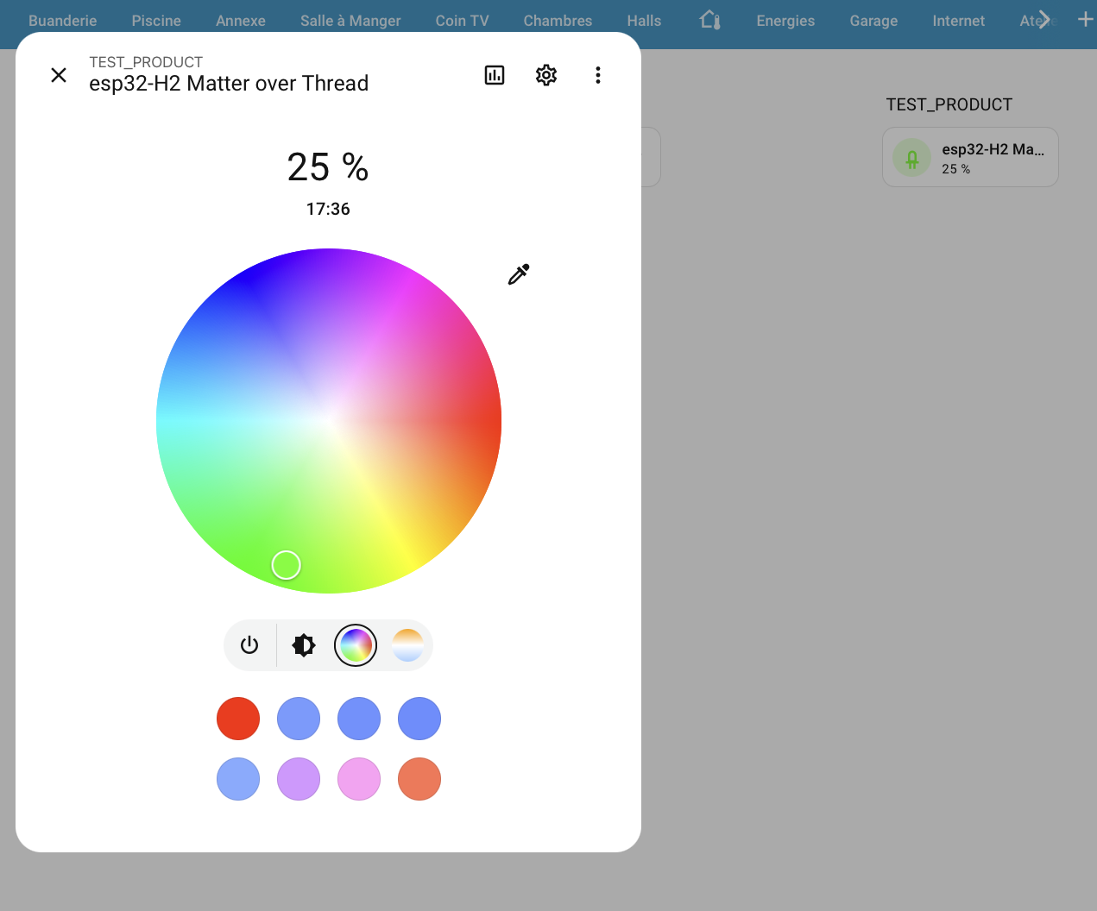Viewport: 1097px width, 911px height.
Task: Pick a color with the eyedropper tool
Action: click(518, 274)
